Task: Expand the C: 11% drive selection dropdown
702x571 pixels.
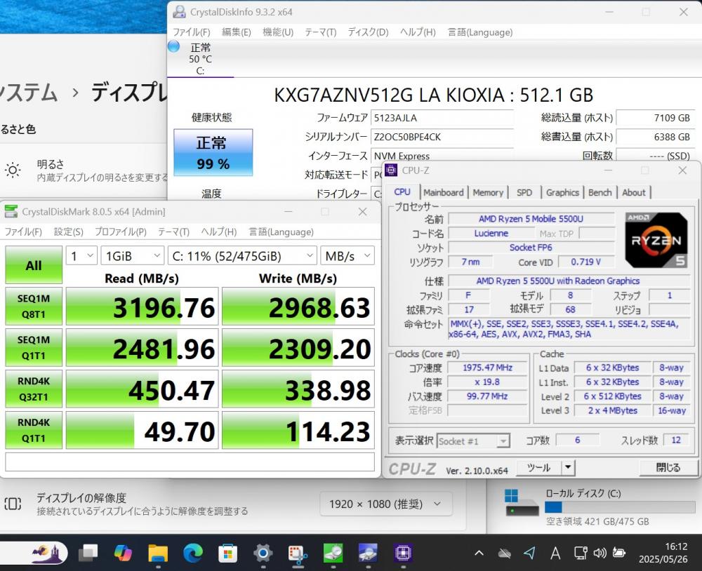Action: 241,256
